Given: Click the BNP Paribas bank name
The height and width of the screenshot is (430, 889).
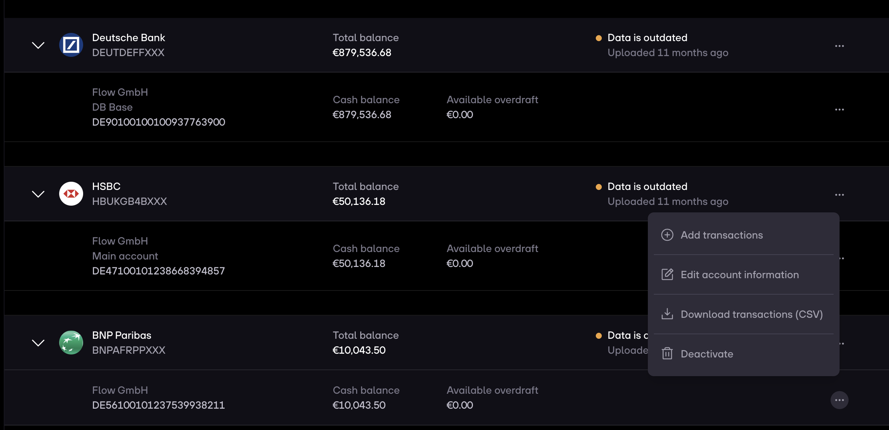Looking at the screenshot, I should coord(122,335).
